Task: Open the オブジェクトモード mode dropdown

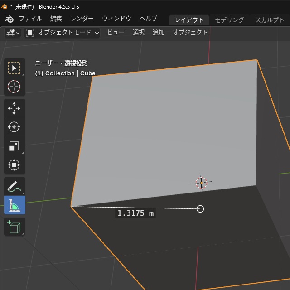Action: (62, 33)
